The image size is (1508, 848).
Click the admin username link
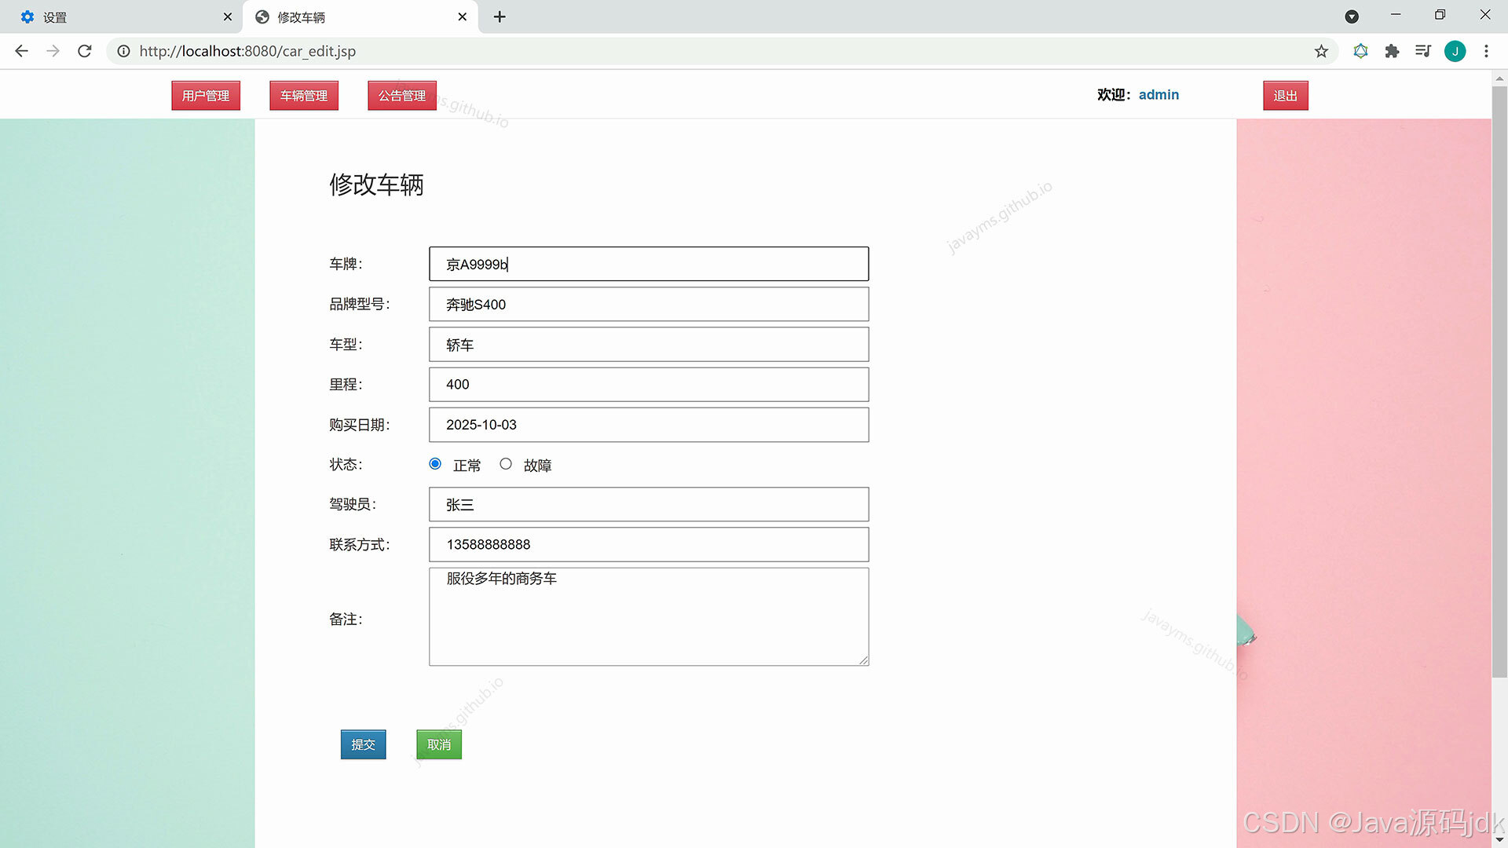[1158, 95]
